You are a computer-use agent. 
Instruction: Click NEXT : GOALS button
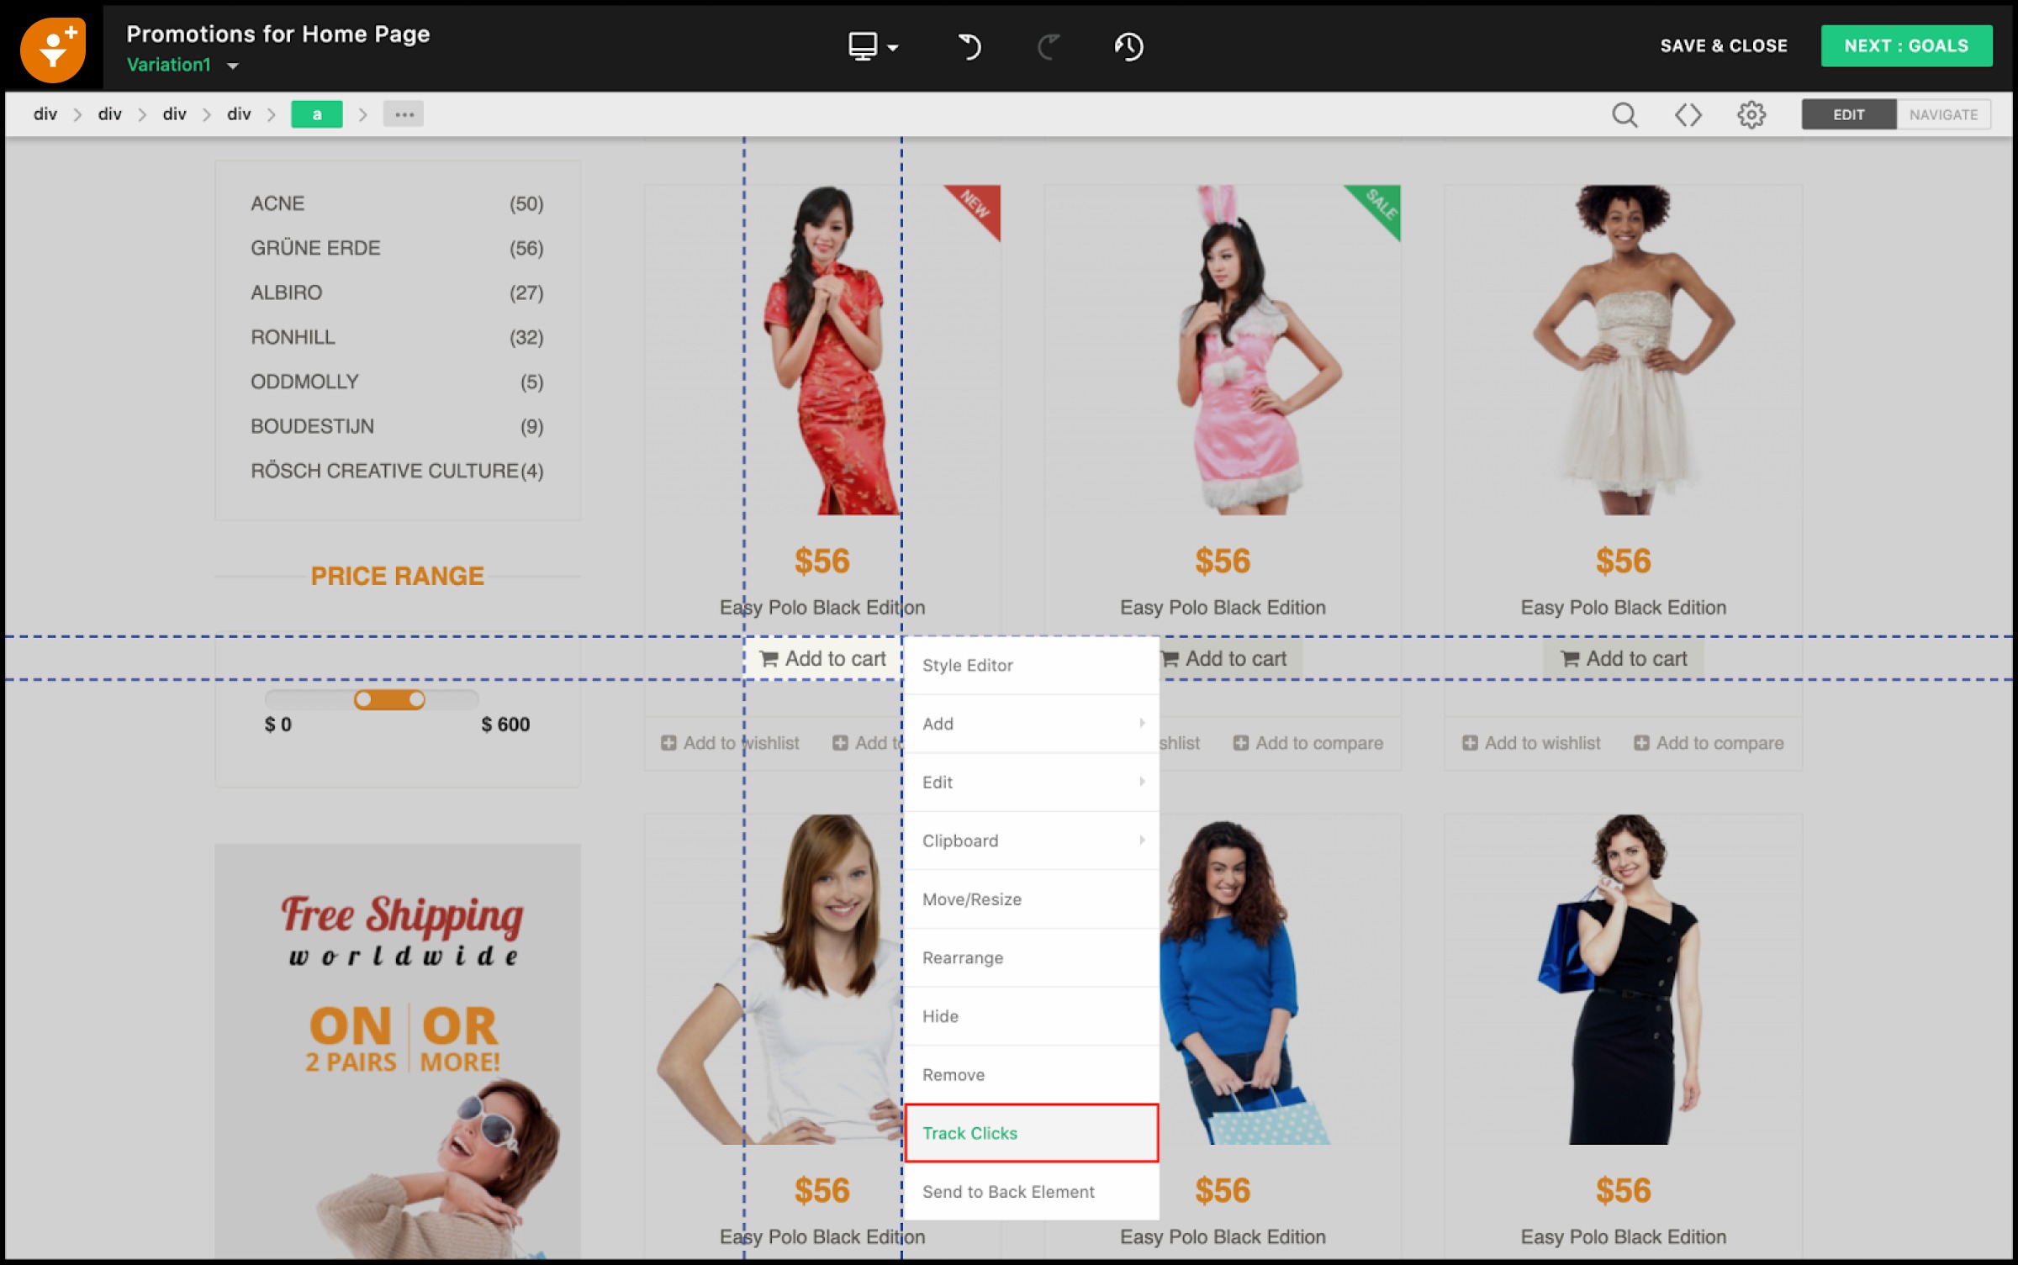1905,46
